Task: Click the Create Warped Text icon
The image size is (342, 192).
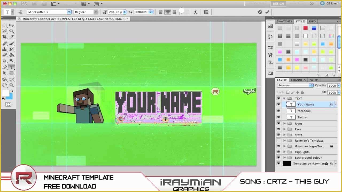Action: [x=196, y=12]
